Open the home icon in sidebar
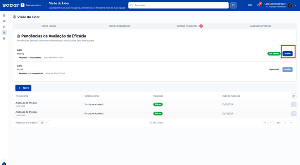The height and width of the screenshot is (165, 300). (x=4, y=16)
